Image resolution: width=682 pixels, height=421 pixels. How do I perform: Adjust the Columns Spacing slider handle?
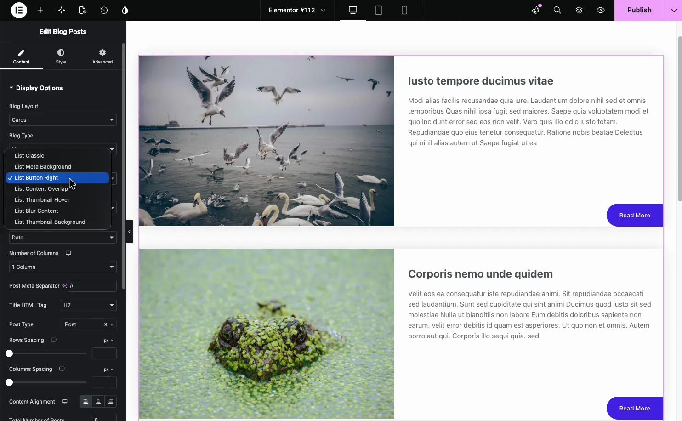click(x=9, y=382)
